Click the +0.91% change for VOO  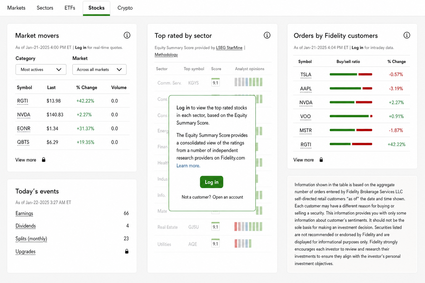coord(396,116)
